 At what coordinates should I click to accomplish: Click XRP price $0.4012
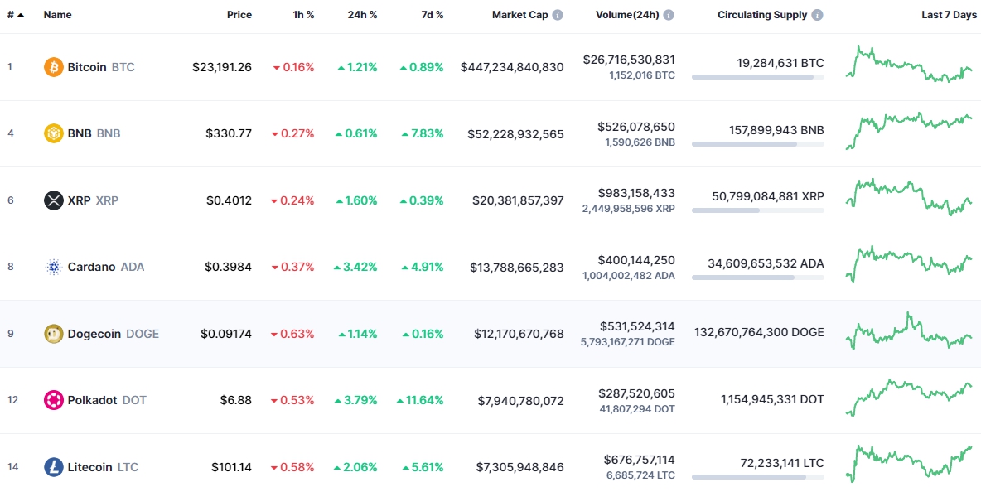[229, 200]
